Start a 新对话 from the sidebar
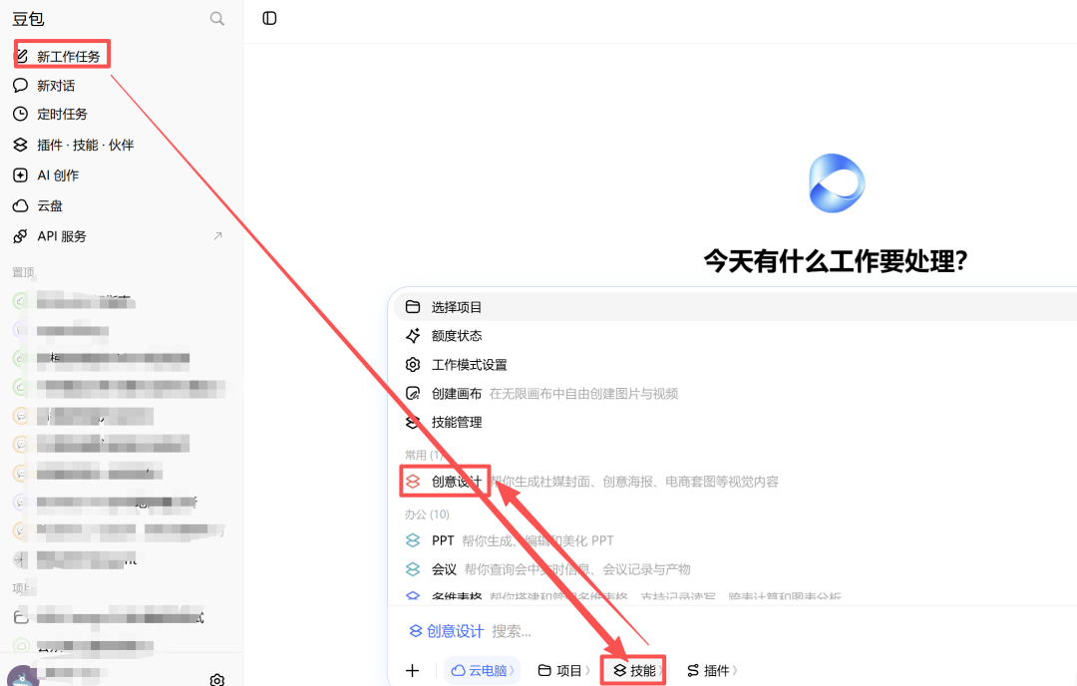Viewport: 1077px width, 686px height. point(56,85)
